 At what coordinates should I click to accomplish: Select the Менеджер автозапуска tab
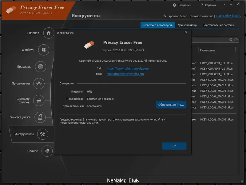point(159,25)
